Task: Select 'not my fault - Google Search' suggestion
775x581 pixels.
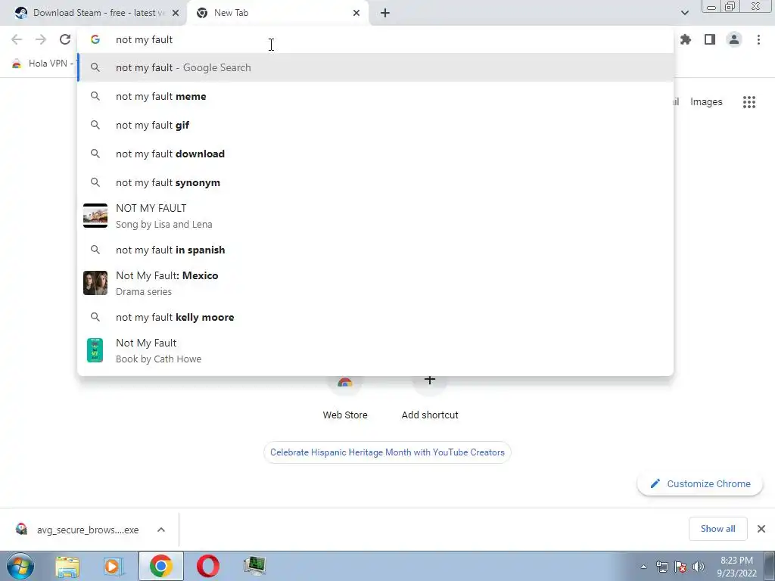Action: point(375,67)
